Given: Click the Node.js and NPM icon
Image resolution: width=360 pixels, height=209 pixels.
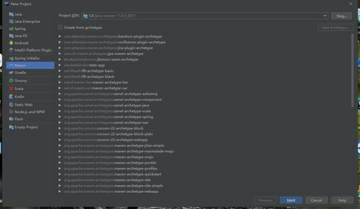Looking at the screenshot, I should click(11, 112).
